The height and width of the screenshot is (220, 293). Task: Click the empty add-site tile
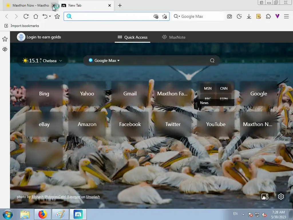44,155
